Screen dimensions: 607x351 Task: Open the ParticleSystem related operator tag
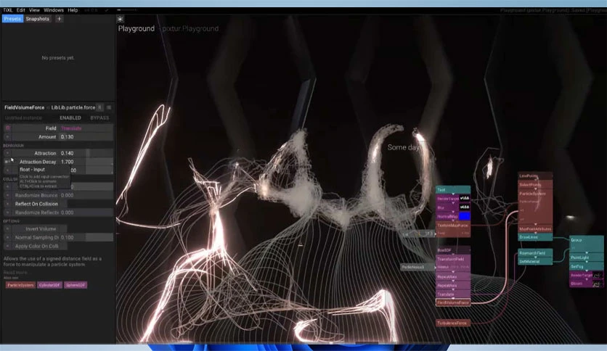coord(20,285)
